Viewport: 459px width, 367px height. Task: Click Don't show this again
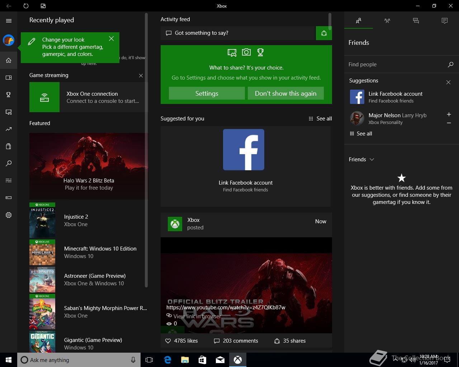tap(286, 93)
